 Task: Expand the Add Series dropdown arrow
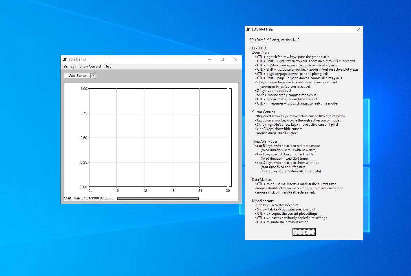[93, 76]
